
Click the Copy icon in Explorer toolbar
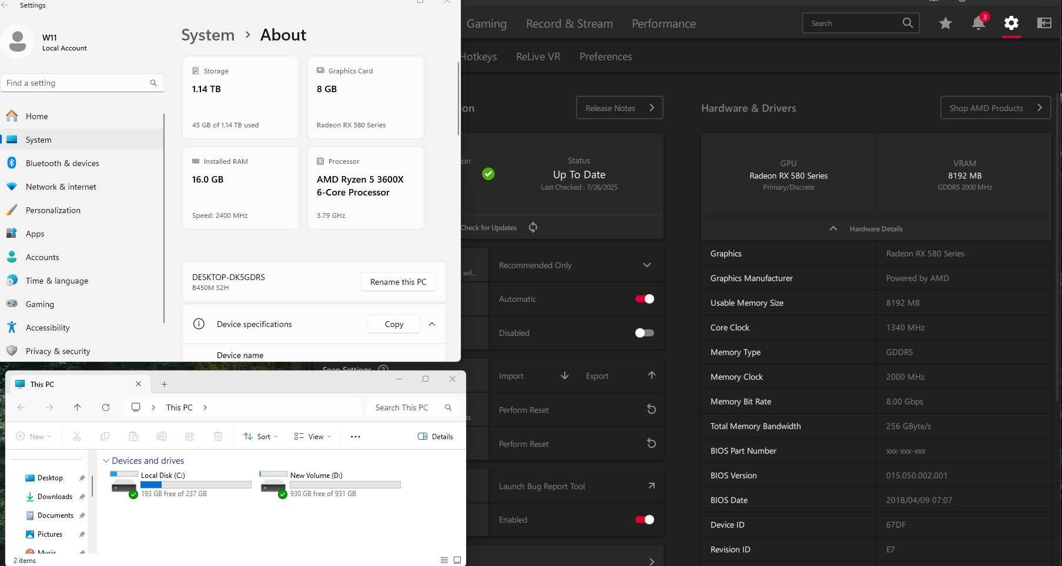pos(105,436)
